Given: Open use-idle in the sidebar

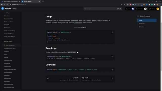Looking at the screenshot, I should click(6, 58).
